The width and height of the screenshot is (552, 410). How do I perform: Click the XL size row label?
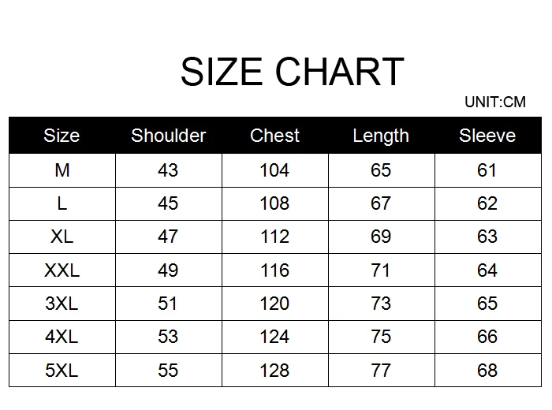coord(62,237)
